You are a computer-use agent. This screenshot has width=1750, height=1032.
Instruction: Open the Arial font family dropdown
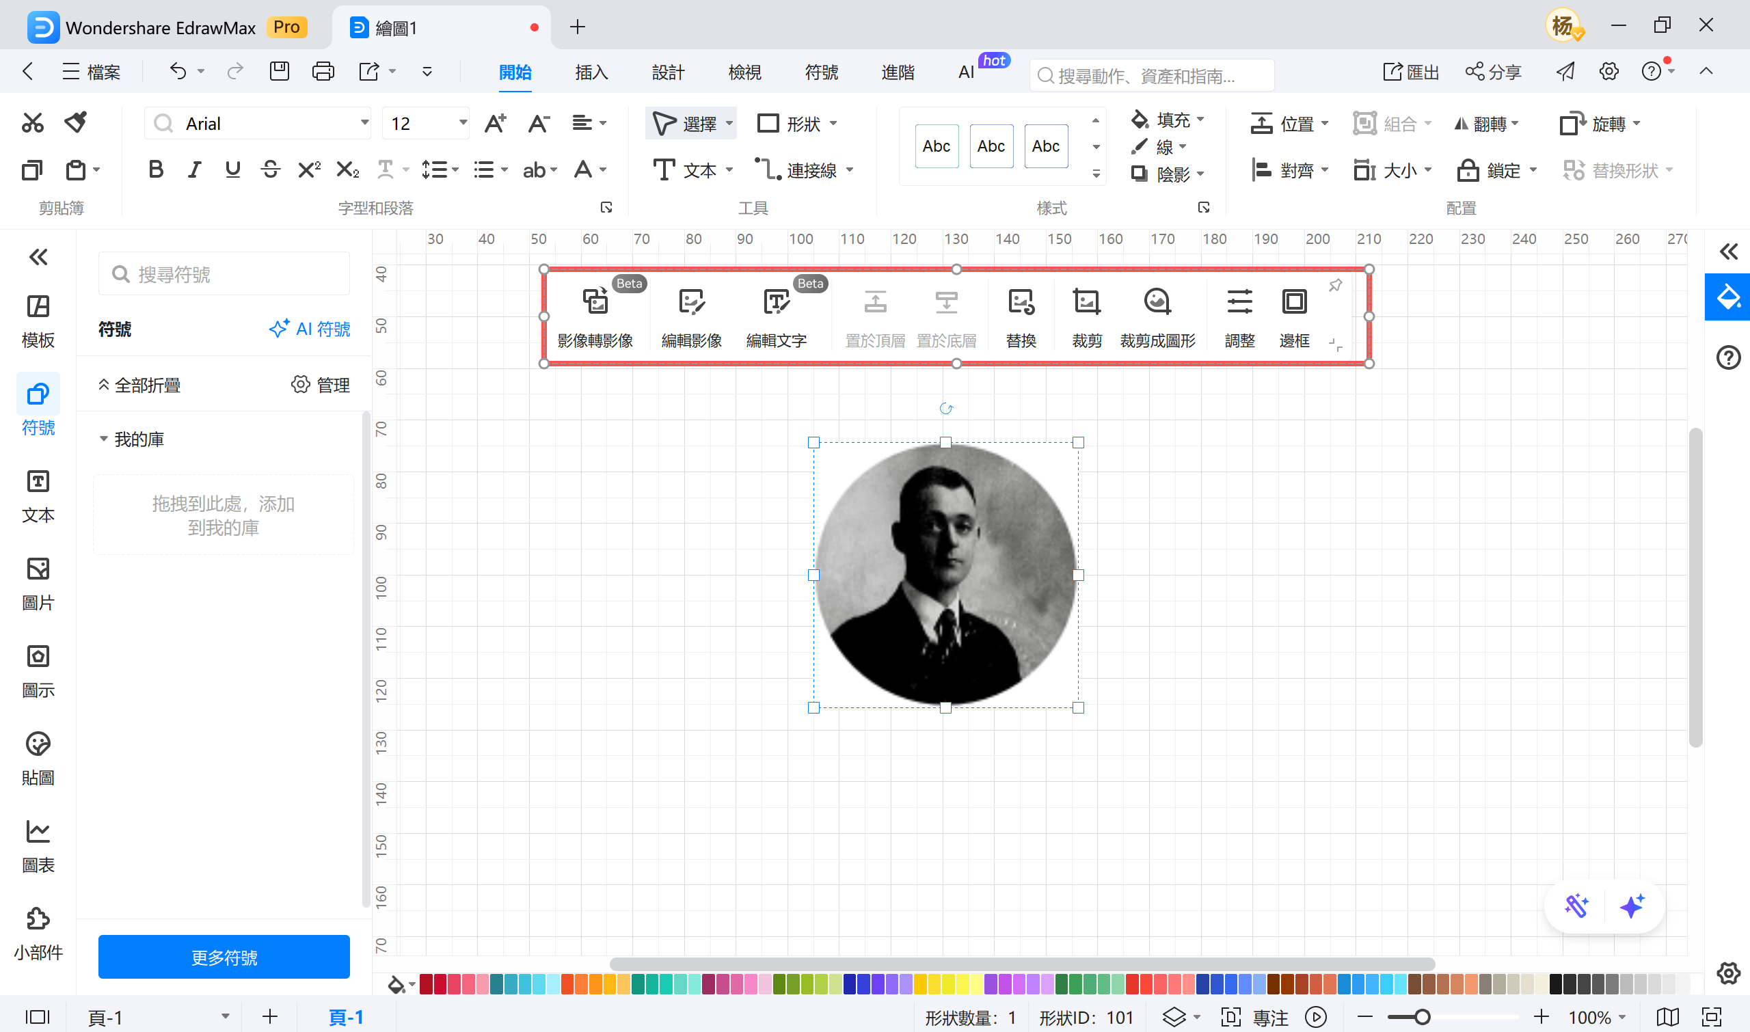364,123
